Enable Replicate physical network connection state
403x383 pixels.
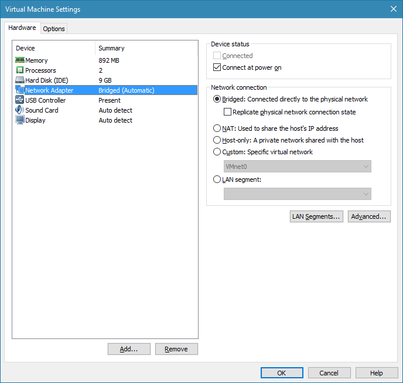(x=228, y=112)
